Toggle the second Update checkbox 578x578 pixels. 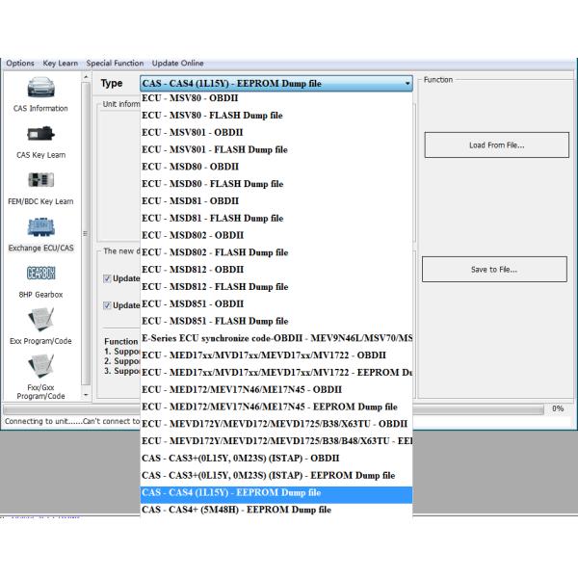[x=107, y=305]
